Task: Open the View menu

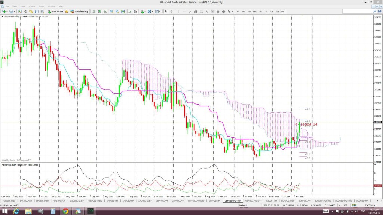Action: [x=15, y=7]
